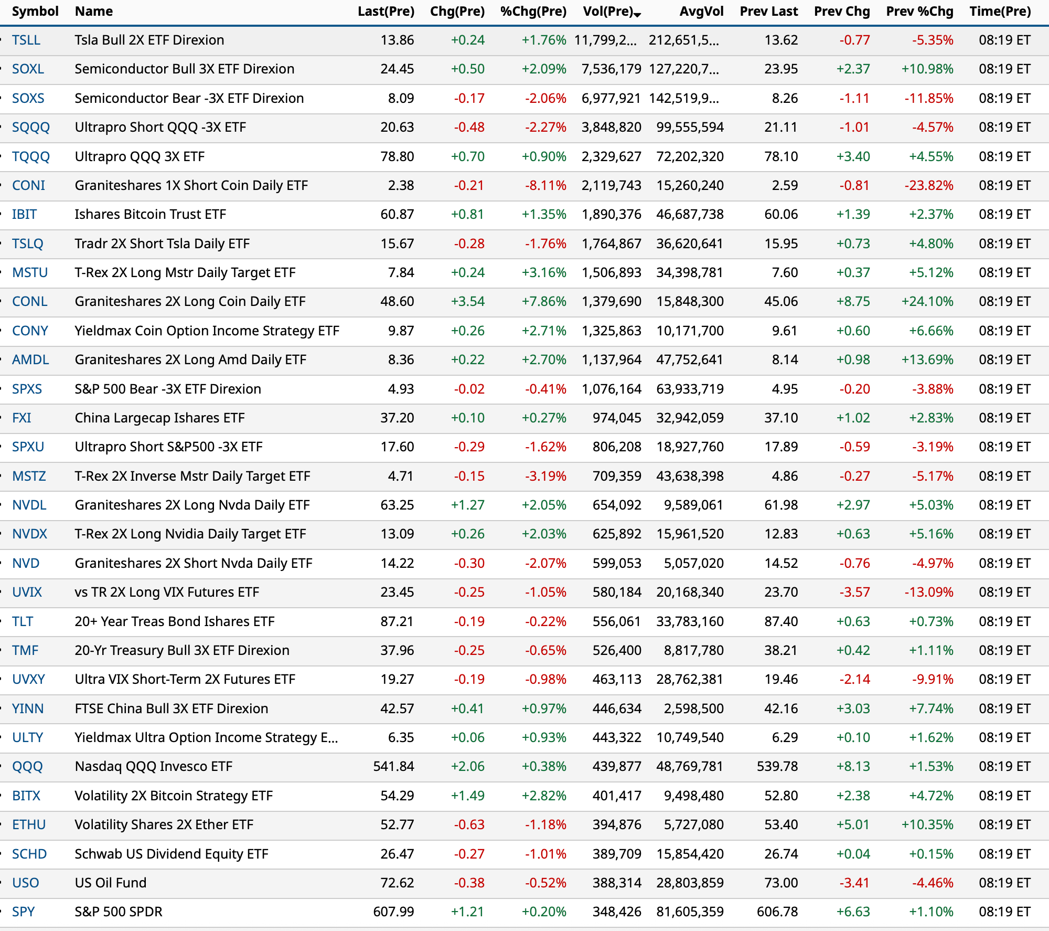The image size is (1049, 931).
Task: Click the NVDL ticker link
Action: click(x=29, y=505)
